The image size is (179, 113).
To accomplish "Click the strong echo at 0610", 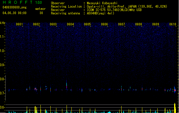I will (175, 90).
